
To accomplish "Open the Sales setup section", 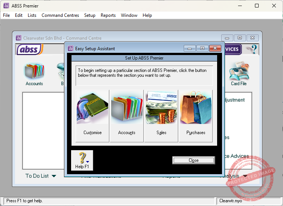I will pyautogui.click(x=161, y=116).
